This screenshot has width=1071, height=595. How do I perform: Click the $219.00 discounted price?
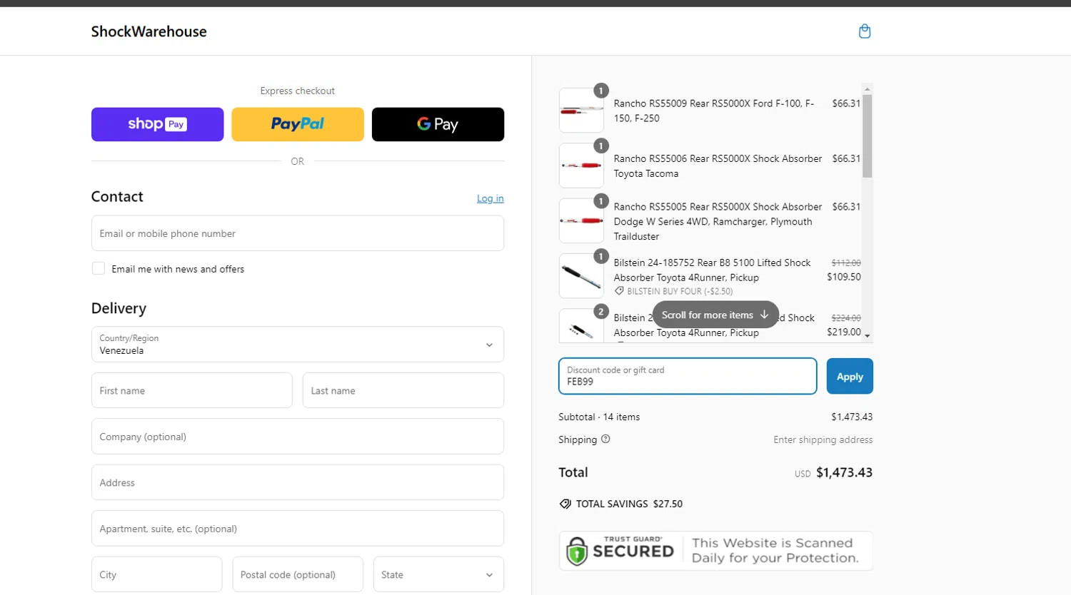click(844, 332)
